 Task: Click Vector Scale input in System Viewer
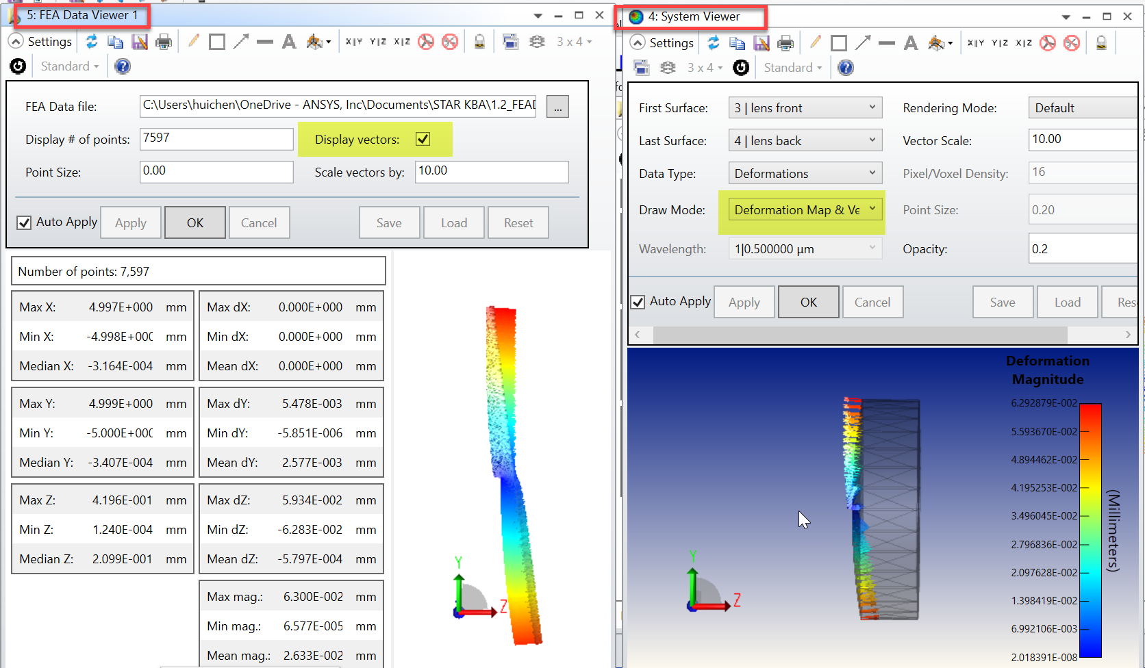coord(1083,140)
